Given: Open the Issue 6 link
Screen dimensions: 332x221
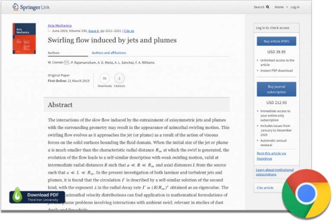Looking at the screenshot, I should (x=93, y=31).
